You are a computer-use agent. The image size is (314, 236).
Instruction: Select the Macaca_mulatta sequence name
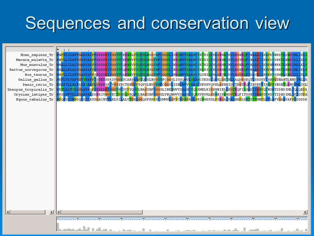35,60
